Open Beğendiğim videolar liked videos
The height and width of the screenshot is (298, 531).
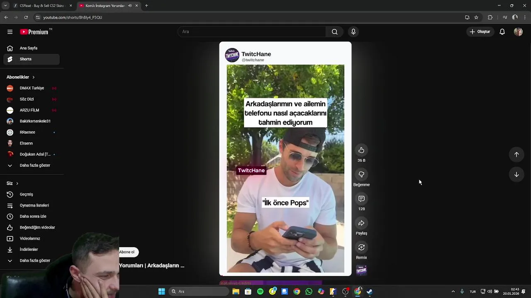32,227
